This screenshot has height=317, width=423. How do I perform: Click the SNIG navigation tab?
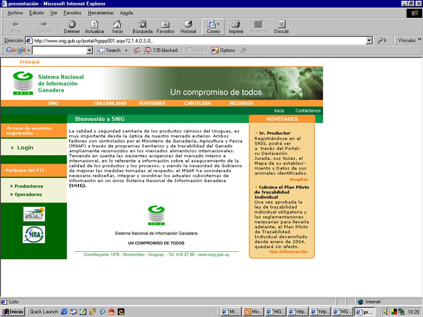53,103
